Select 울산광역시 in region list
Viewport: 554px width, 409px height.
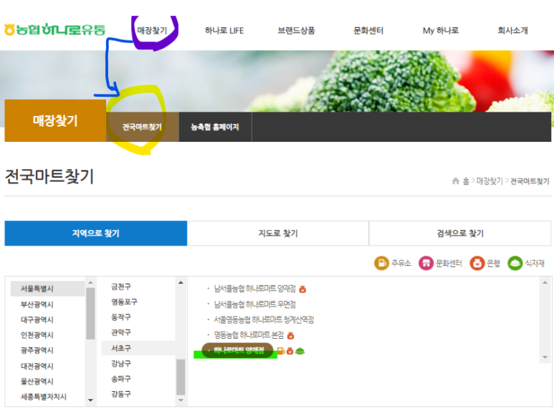coord(37,381)
